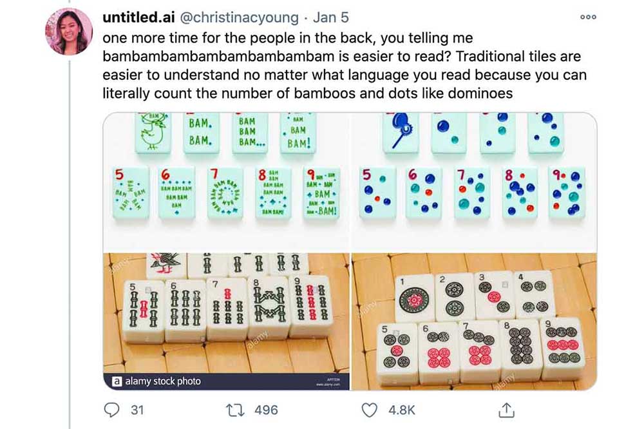The image size is (644, 429).
Task: Open the traditional circle tiles photo
Action: [475, 321]
